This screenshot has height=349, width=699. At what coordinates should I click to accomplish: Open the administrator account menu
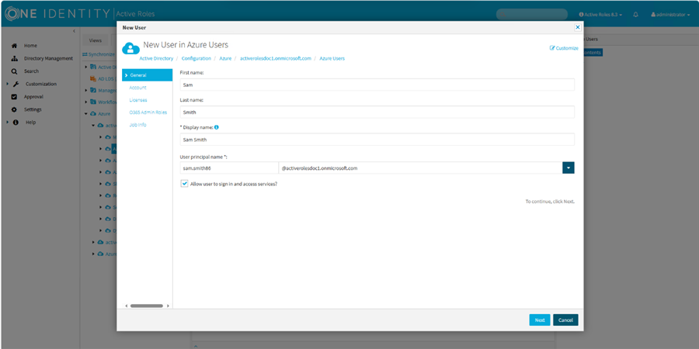[x=670, y=14]
